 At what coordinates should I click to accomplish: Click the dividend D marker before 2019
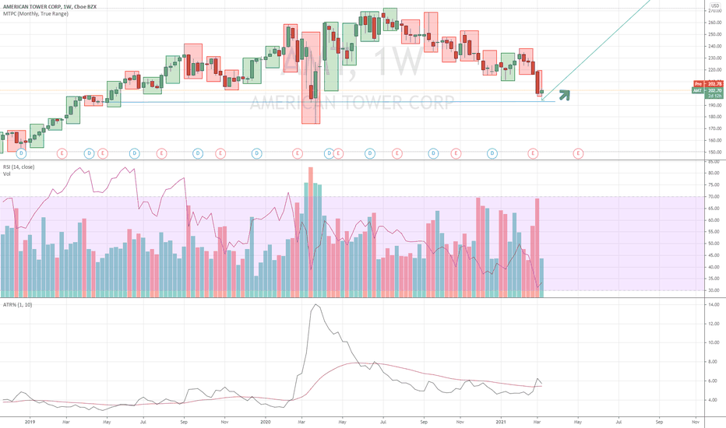pyautogui.click(x=21, y=153)
